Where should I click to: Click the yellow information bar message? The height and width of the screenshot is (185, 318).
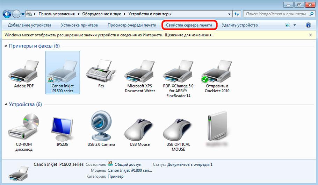click(x=109, y=35)
